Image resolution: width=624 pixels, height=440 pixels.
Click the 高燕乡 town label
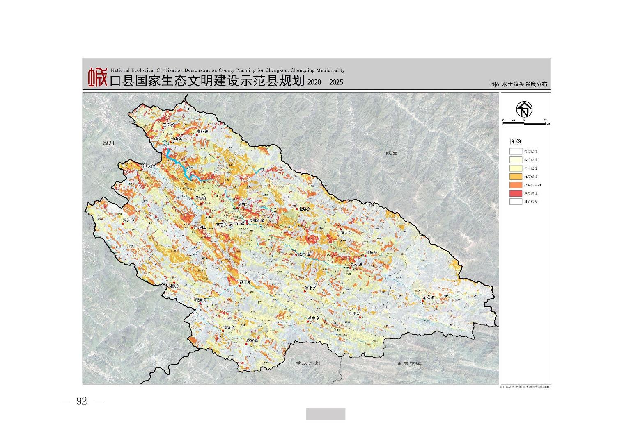pos(222,225)
